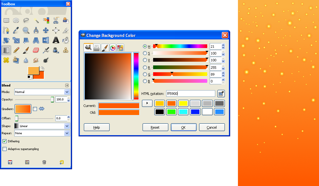The image size is (319, 186).
Task: Add current color to color history
Action: click(147, 103)
